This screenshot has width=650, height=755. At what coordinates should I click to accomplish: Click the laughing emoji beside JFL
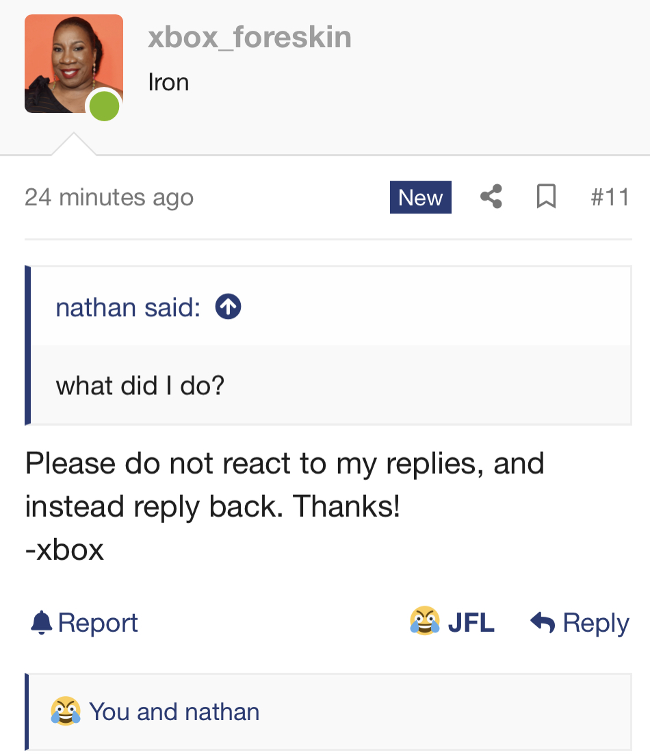[x=424, y=622]
